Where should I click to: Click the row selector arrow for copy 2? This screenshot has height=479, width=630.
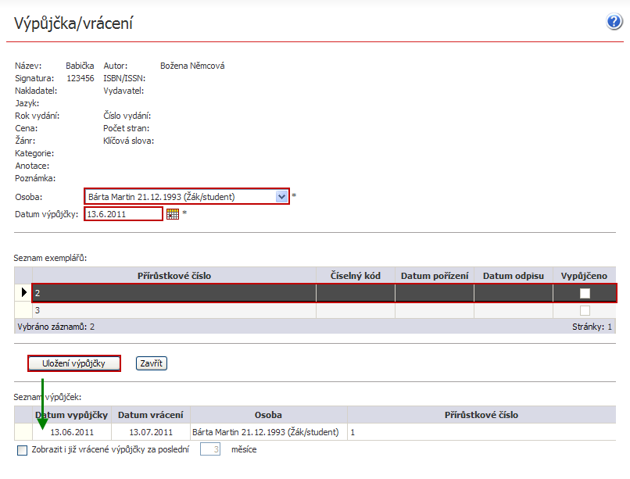pos(22,293)
